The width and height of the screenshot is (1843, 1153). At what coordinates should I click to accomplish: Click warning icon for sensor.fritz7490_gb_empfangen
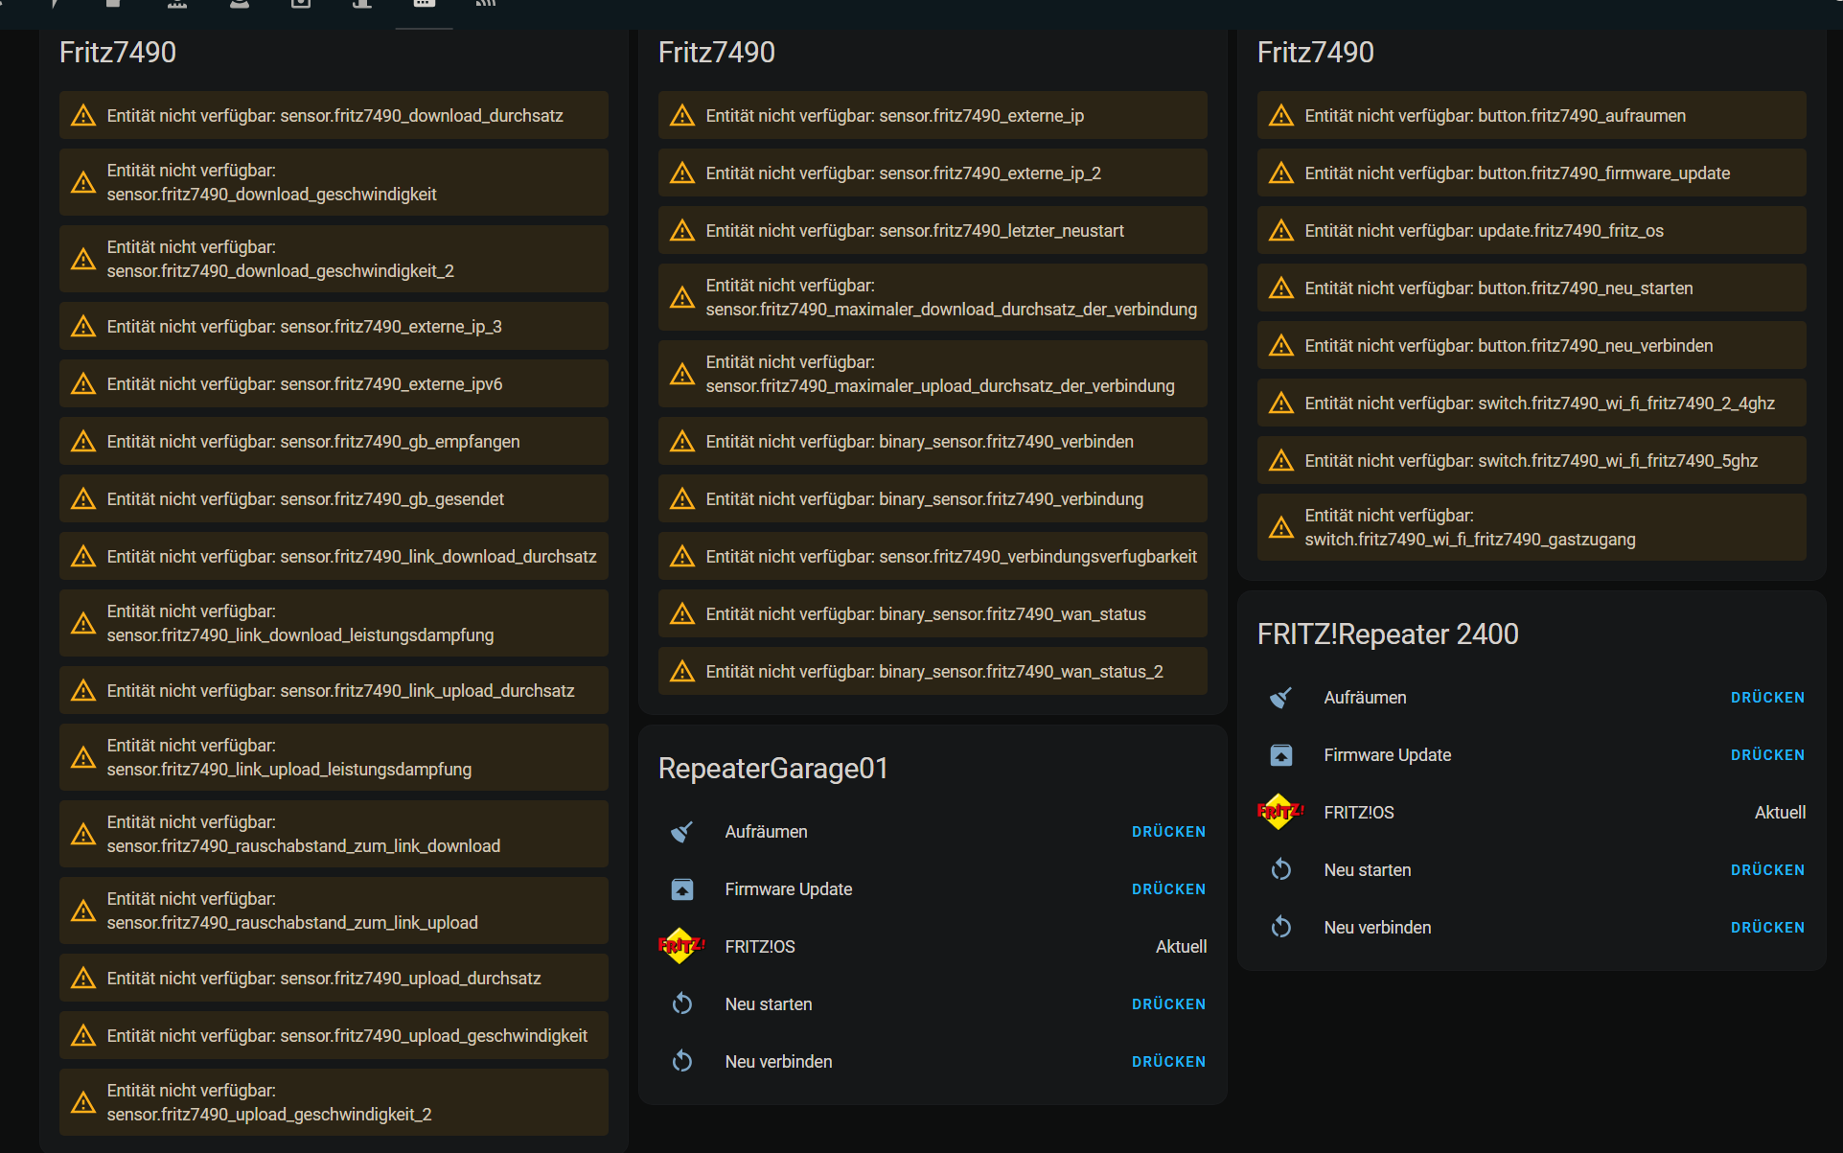coord(83,442)
